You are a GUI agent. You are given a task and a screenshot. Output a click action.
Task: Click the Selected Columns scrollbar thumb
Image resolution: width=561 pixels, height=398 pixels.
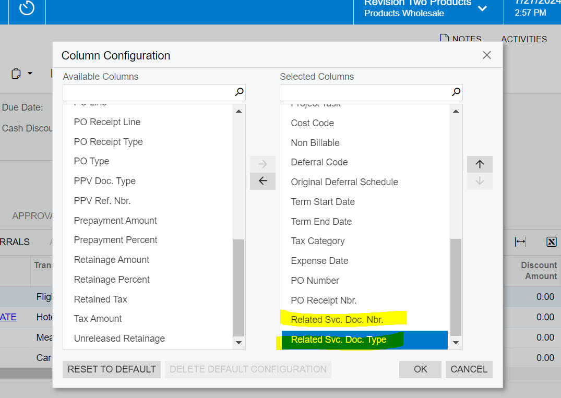(x=456, y=287)
